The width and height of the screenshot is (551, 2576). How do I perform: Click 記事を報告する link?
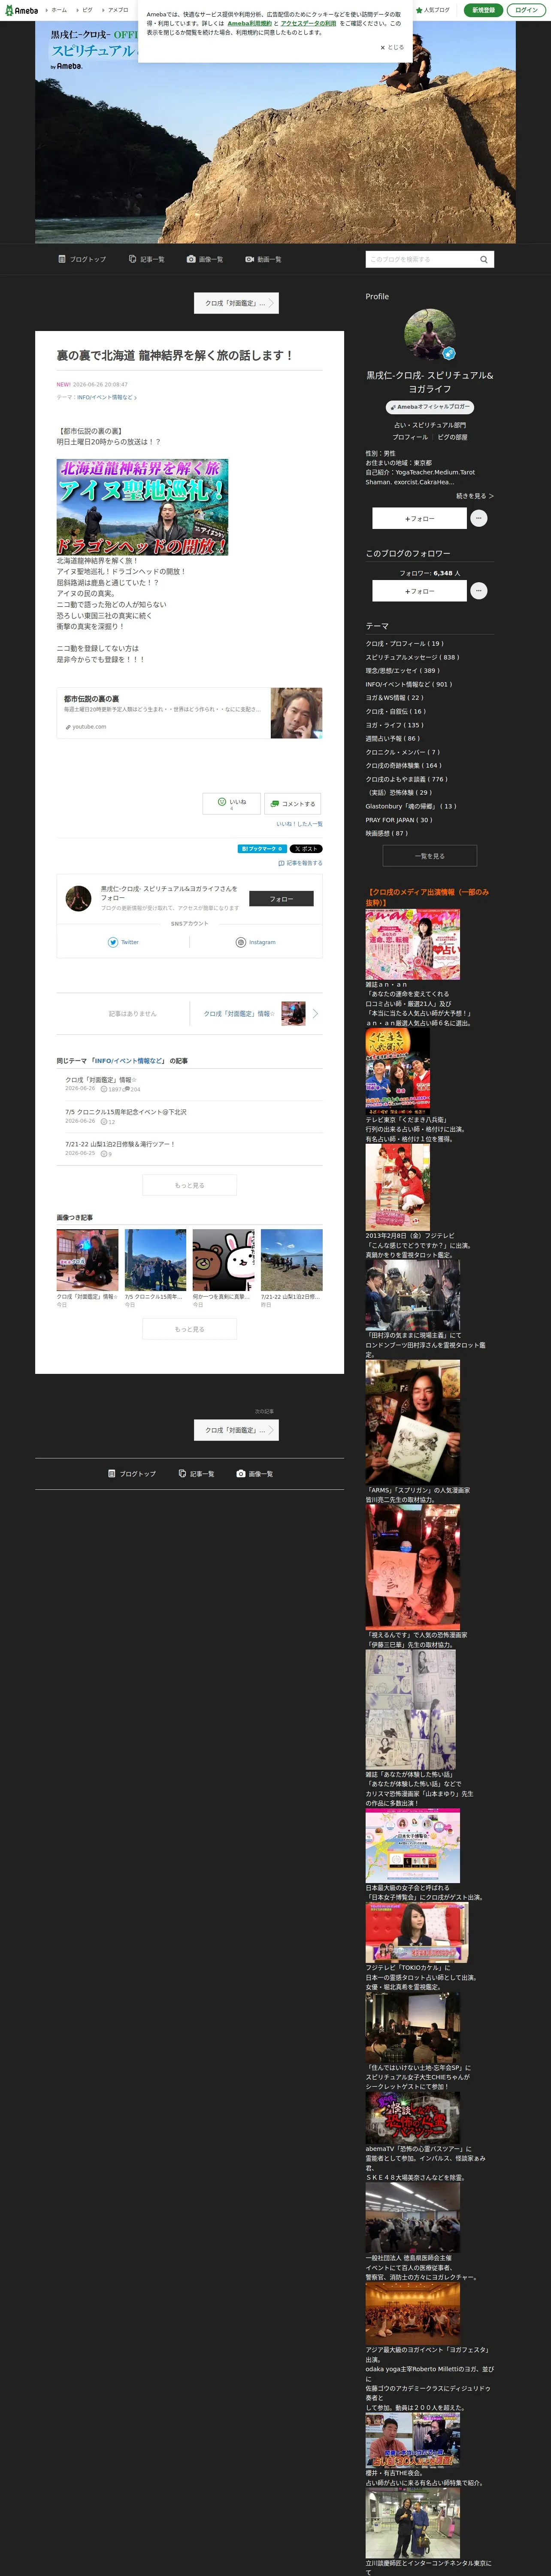click(x=300, y=863)
